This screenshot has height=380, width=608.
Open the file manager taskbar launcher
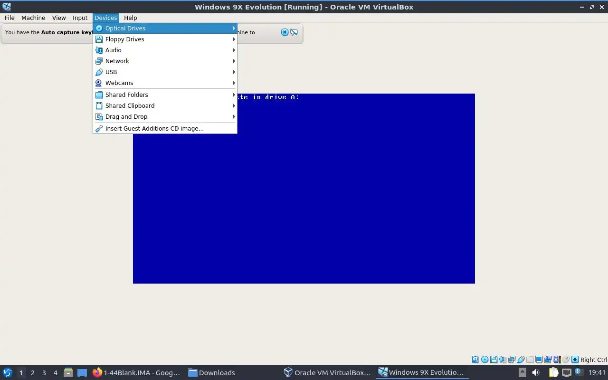(68, 372)
